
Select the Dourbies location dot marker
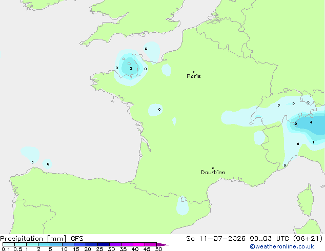coord(213,168)
